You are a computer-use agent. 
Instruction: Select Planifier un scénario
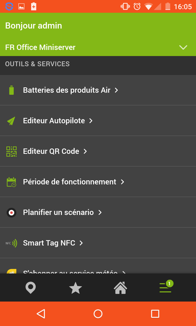58,212
